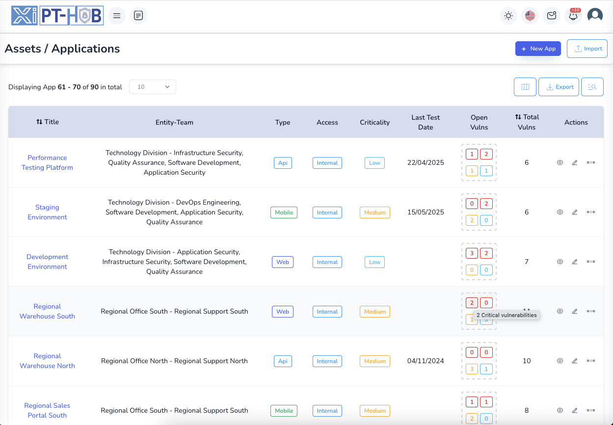
Task: Click the New App button
Action: pyautogui.click(x=538, y=49)
